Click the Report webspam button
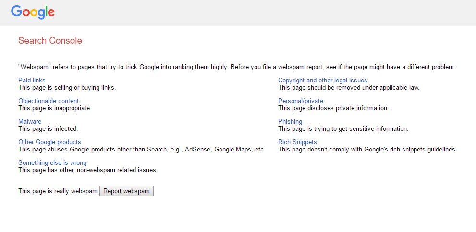Viewport: 476px width, 232px height. (x=127, y=191)
